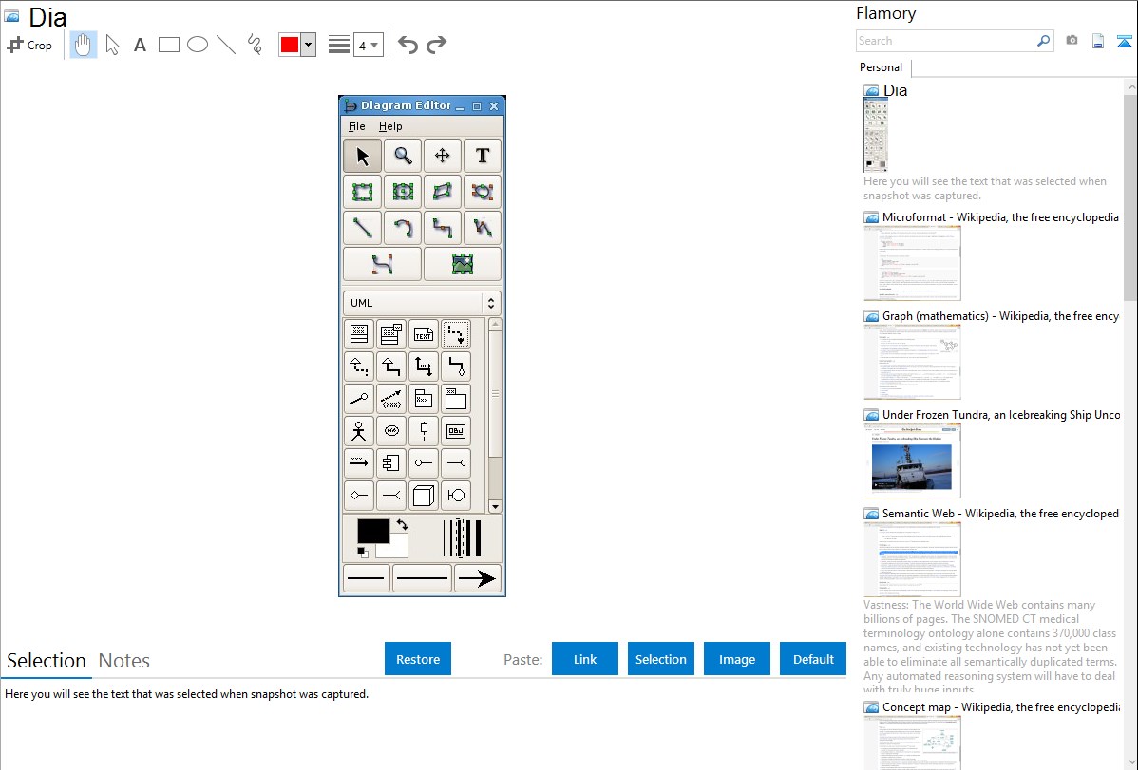Select the UML Use Case oval shape
Image resolution: width=1138 pixels, height=770 pixels.
[391, 431]
